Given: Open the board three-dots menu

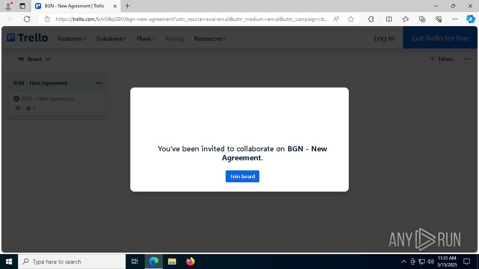Looking at the screenshot, I should coord(467,59).
